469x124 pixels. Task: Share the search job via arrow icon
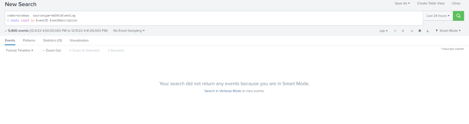(412, 31)
